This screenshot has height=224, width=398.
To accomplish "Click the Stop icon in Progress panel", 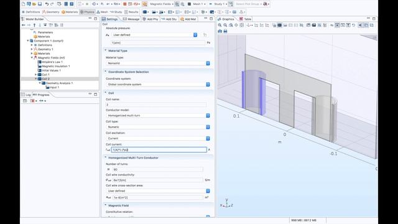I will (x=32, y=101).
